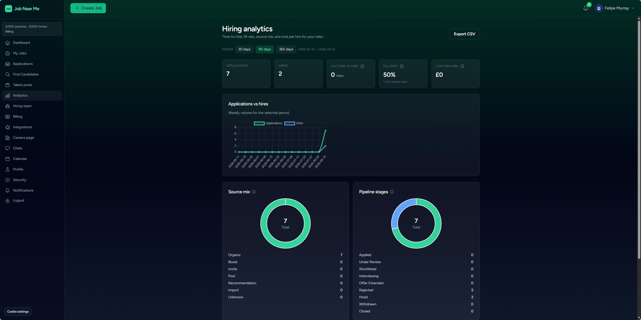The height and width of the screenshot is (320, 641).
Task: Click the Felipe Murray avatar icon
Action: 599,8
